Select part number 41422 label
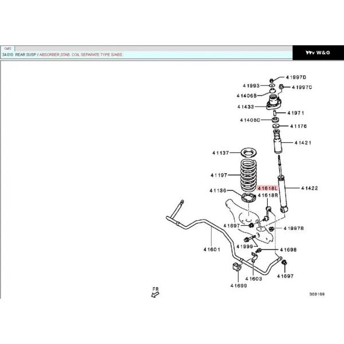The width and height of the screenshot is (344, 344). point(310,188)
